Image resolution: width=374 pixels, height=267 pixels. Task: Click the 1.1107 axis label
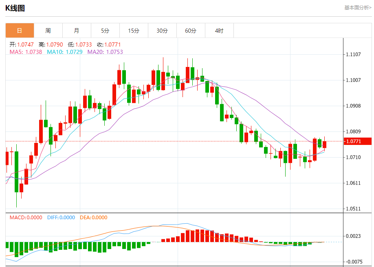click(353, 54)
